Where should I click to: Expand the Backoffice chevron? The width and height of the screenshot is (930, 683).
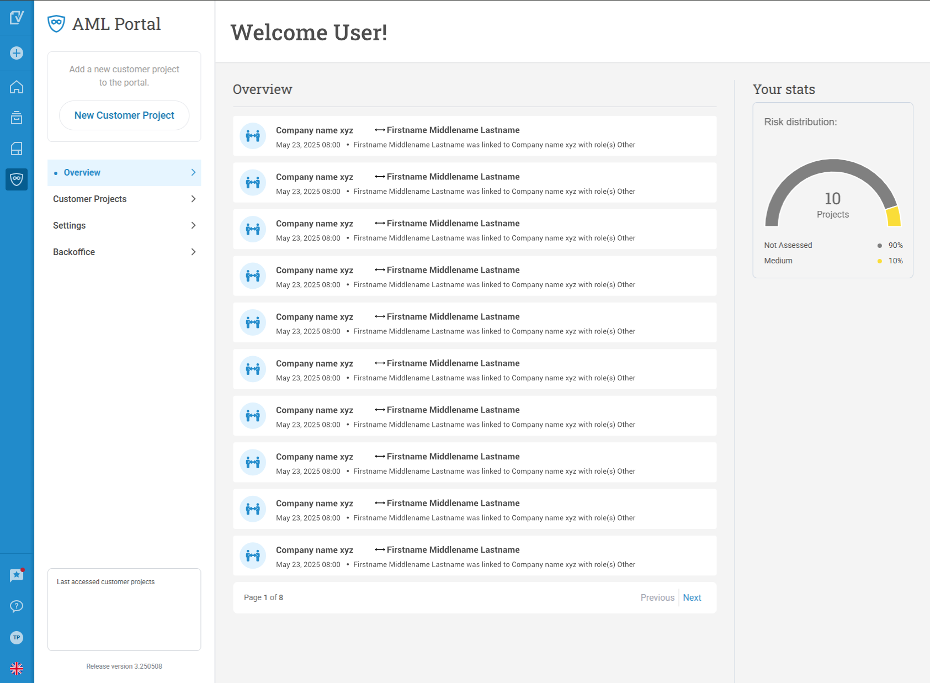(x=193, y=252)
